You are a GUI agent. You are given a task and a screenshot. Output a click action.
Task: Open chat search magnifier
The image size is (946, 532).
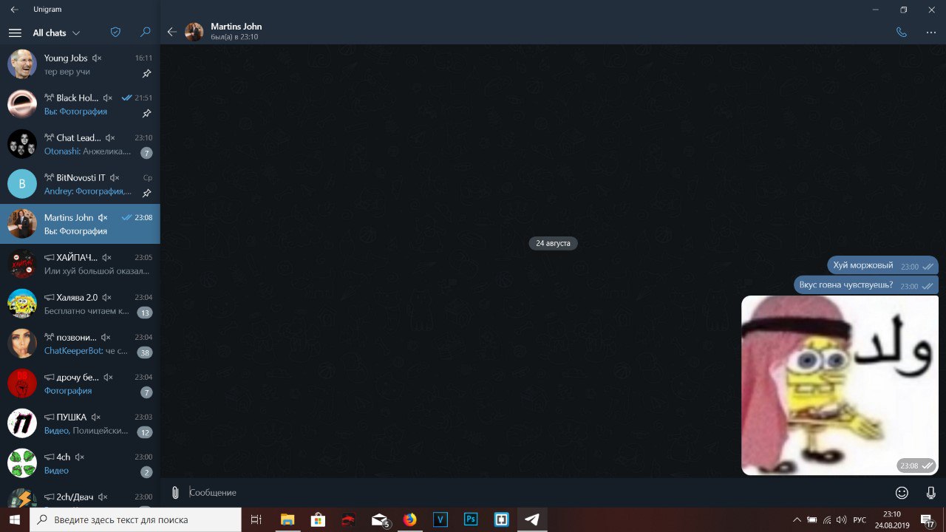click(x=146, y=33)
